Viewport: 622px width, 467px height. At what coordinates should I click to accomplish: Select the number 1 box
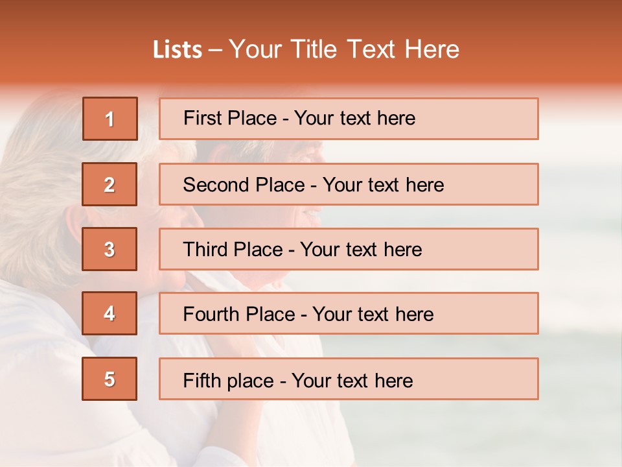[x=110, y=119]
